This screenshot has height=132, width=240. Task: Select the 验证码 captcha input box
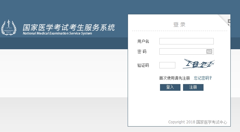click(167, 65)
